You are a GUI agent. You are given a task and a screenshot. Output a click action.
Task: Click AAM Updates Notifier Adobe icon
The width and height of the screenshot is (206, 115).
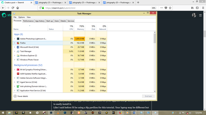point(18,74)
